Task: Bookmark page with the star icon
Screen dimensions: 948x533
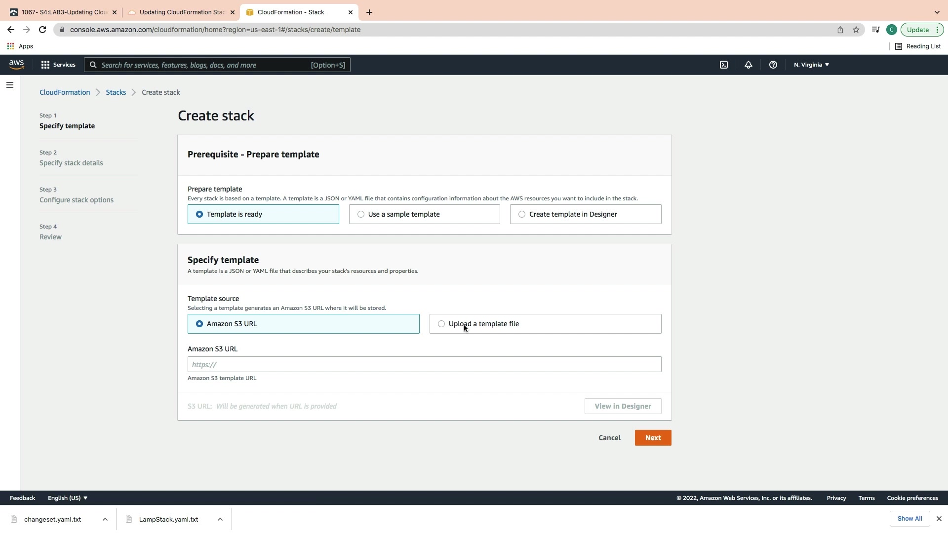Action: click(x=856, y=30)
